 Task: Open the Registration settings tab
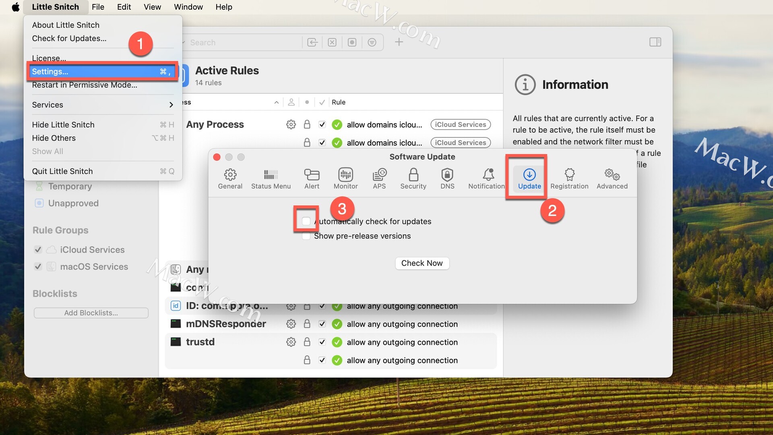(x=569, y=178)
